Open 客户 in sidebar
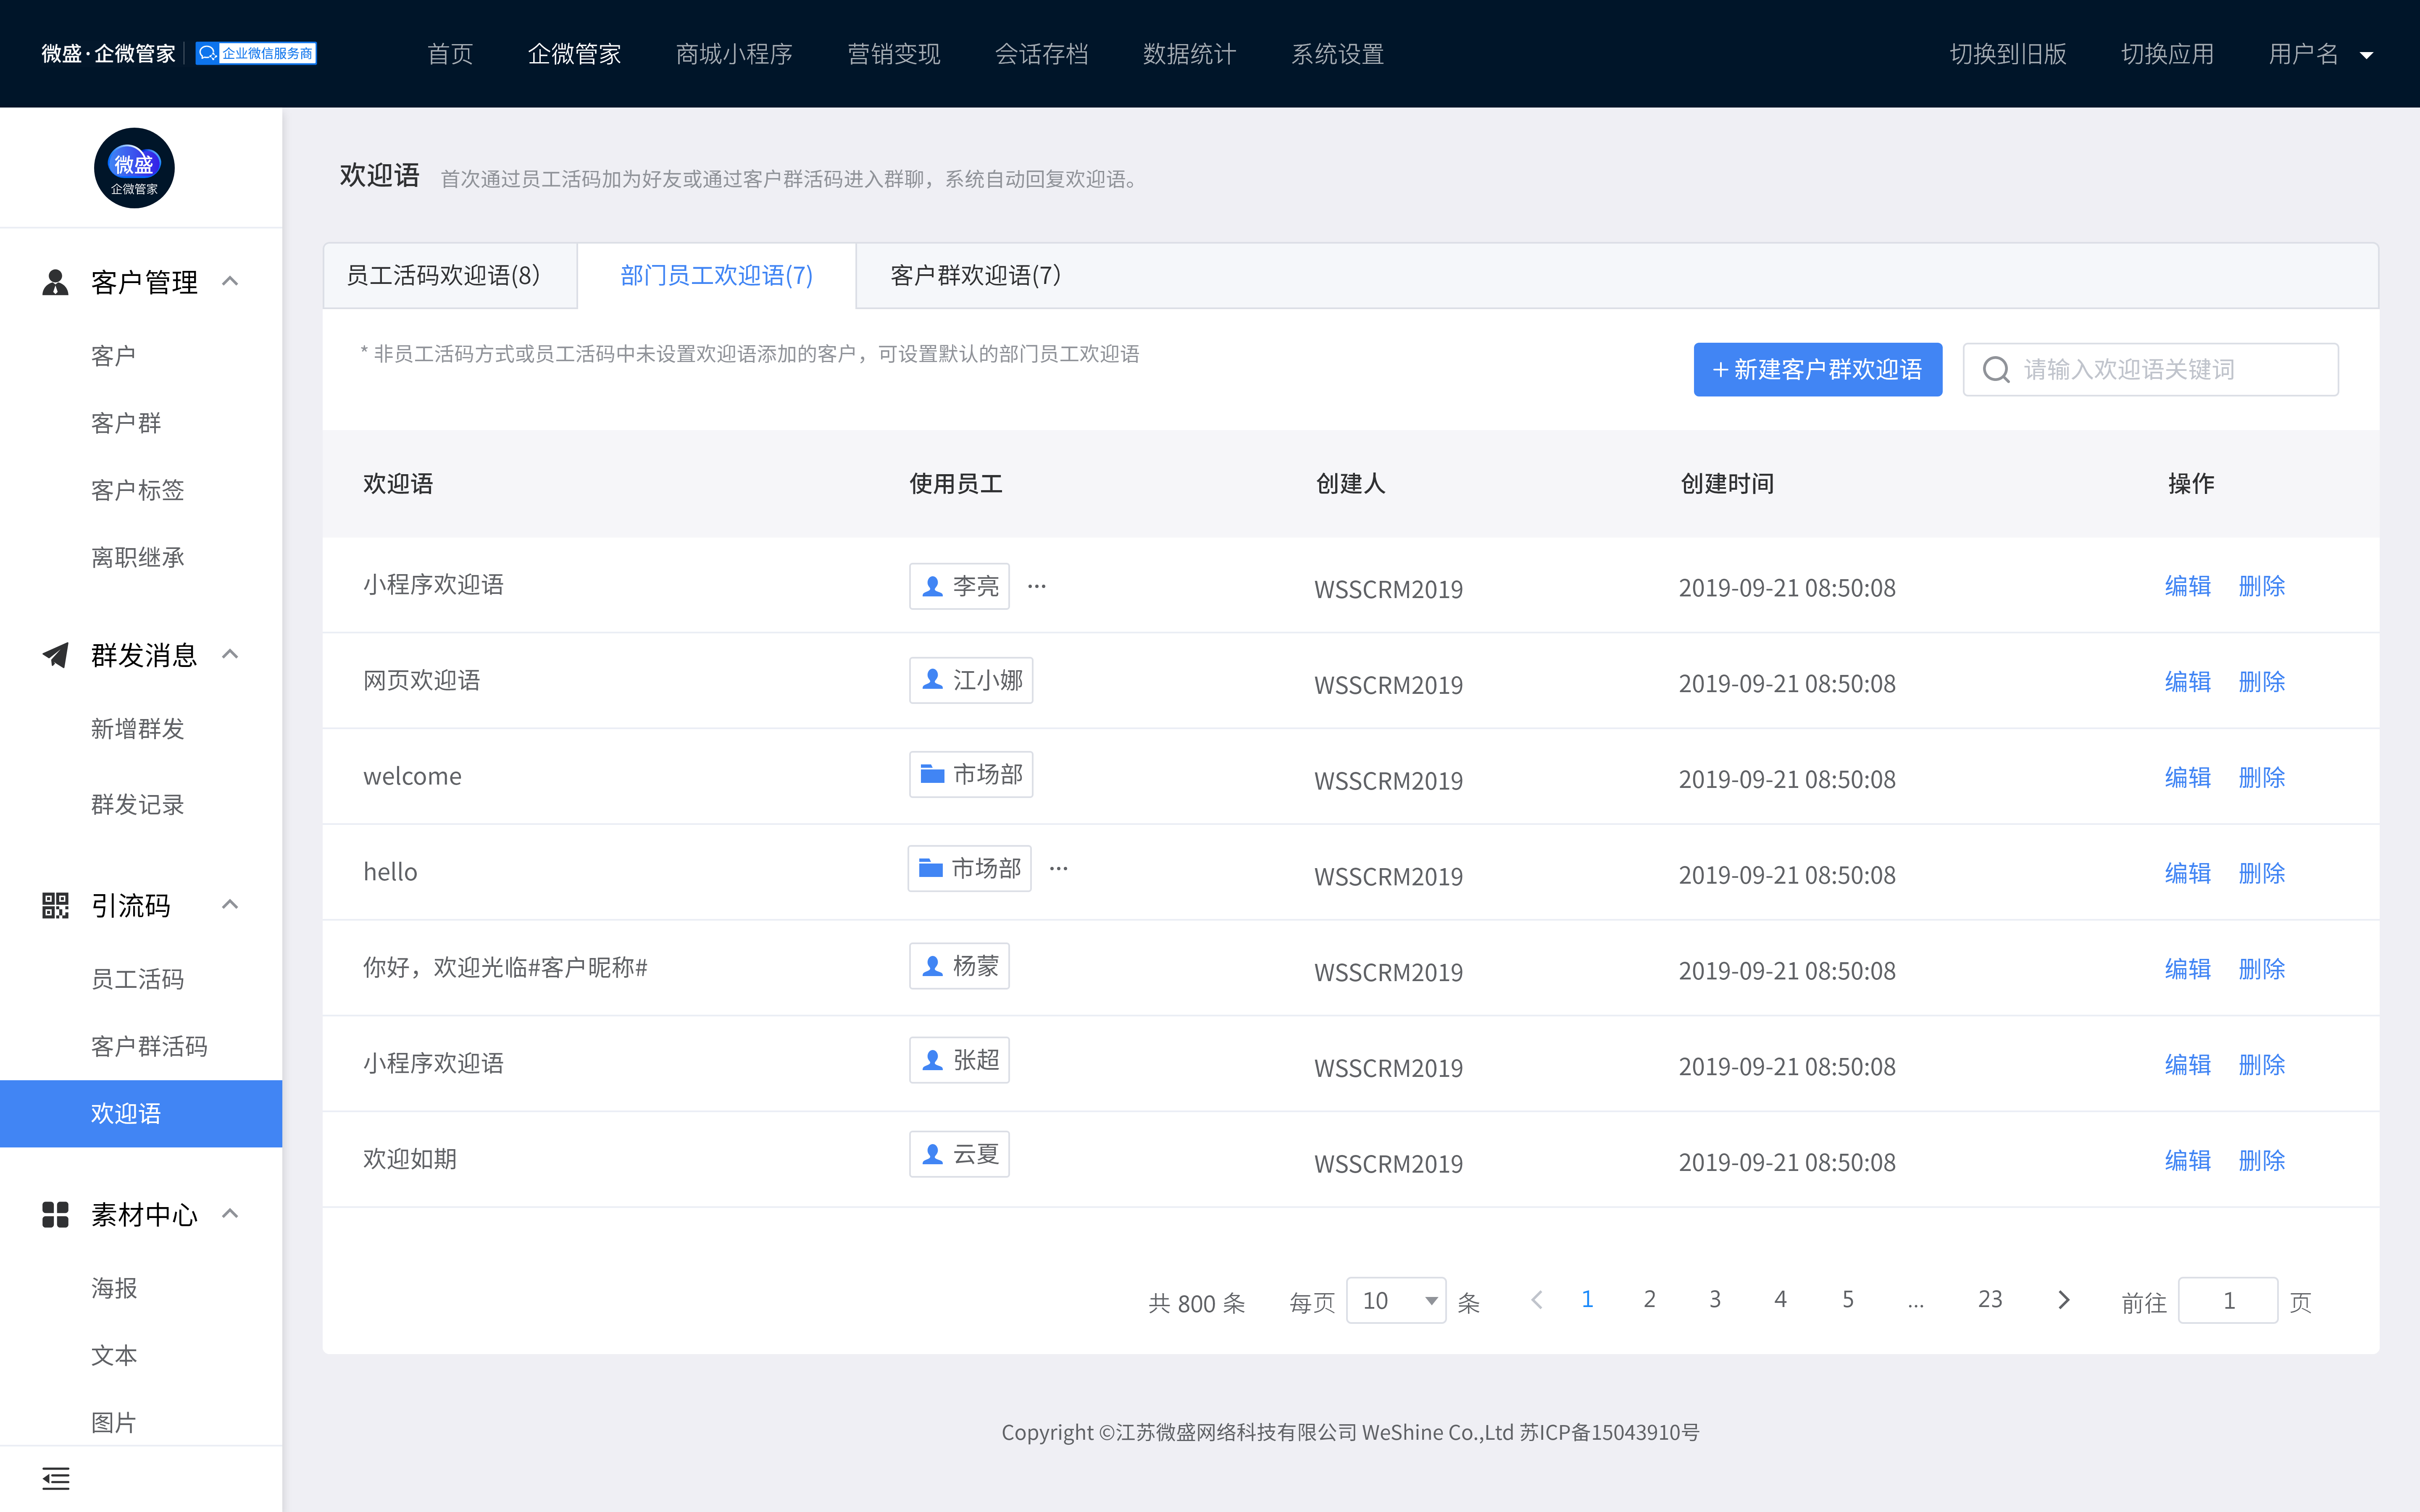The image size is (2420, 1512). pyautogui.click(x=113, y=356)
